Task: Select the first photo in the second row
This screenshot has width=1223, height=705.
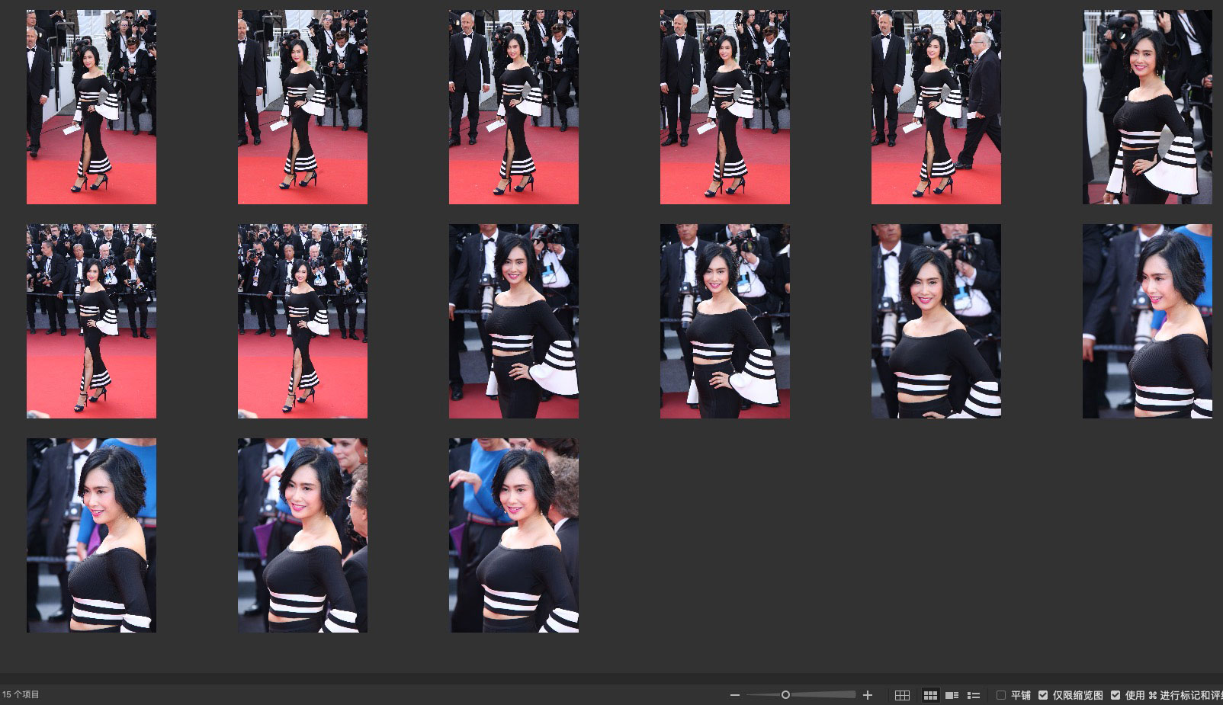Action: pyautogui.click(x=91, y=321)
